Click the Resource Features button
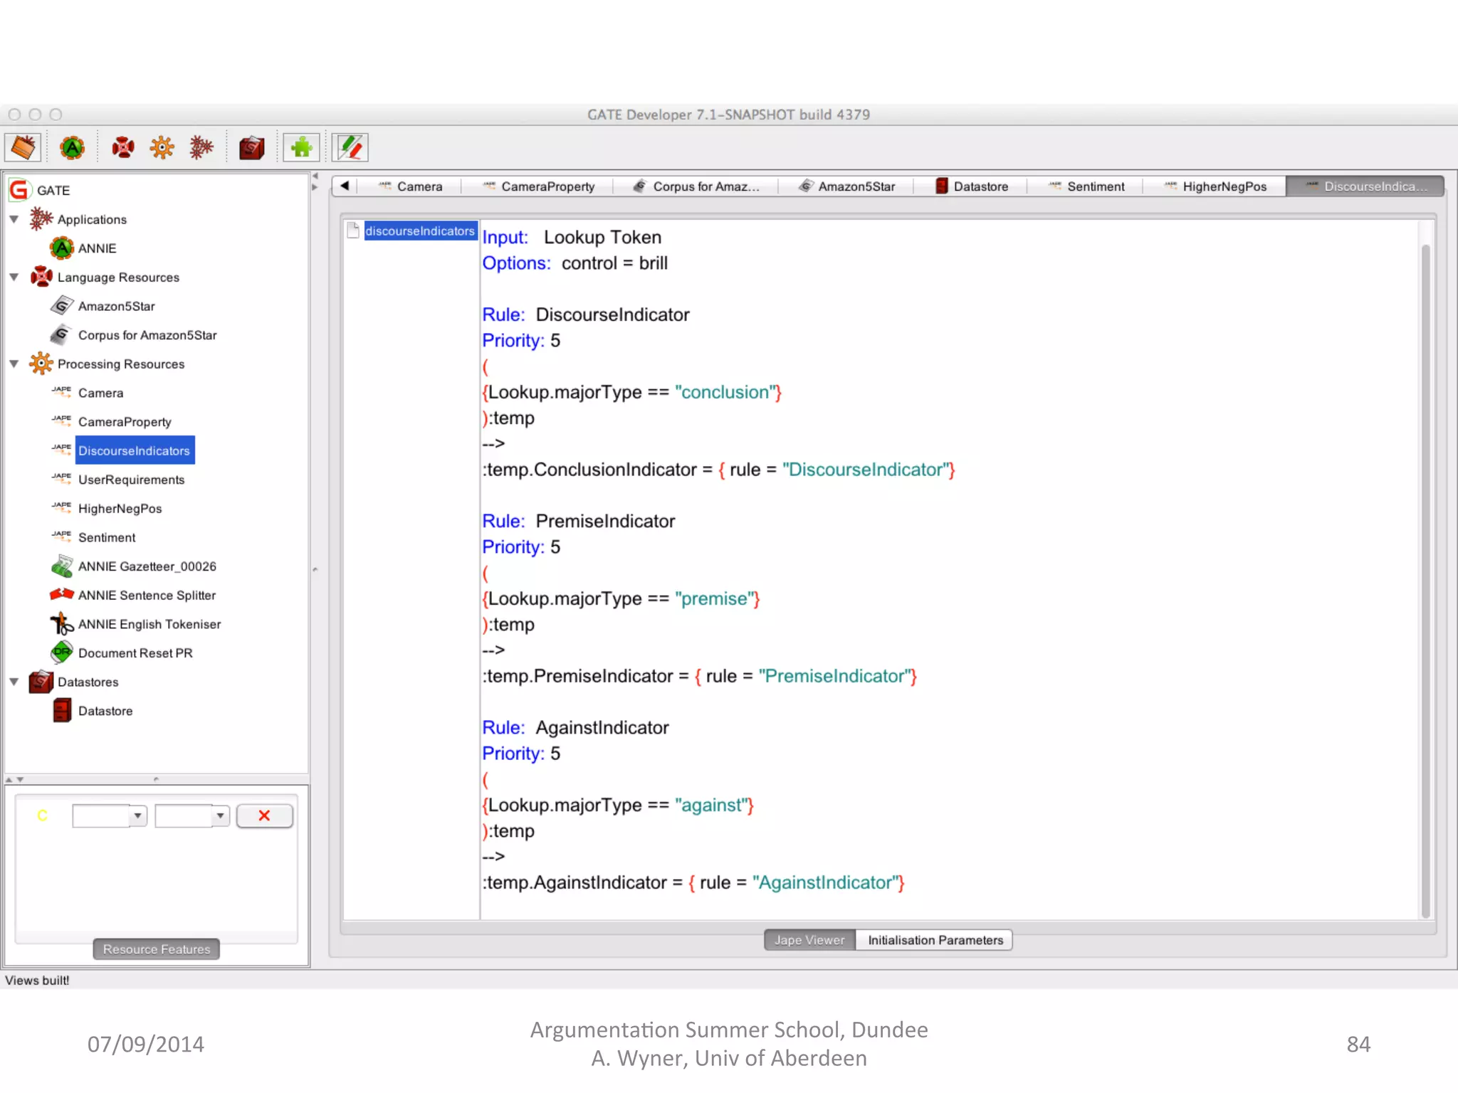This screenshot has width=1458, height=1093. click(x=156, y=949)
